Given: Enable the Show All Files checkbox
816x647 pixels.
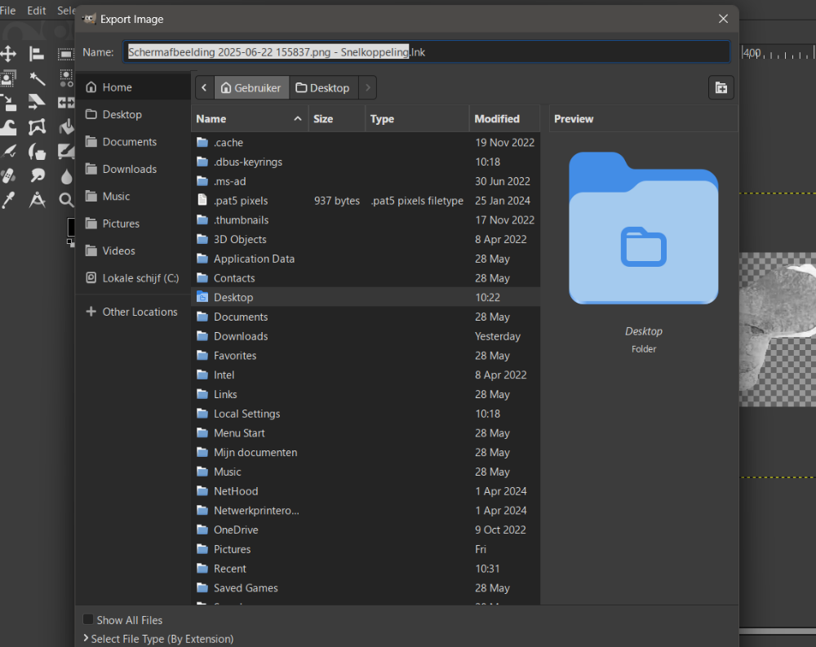Looking at the screenshot, I should (88, 620).
